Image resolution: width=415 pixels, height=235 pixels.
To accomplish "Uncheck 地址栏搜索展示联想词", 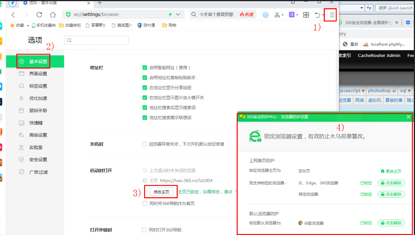I will click(144, 118).
